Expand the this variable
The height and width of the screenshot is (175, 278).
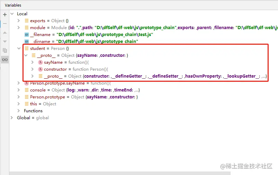pos(19,104)
